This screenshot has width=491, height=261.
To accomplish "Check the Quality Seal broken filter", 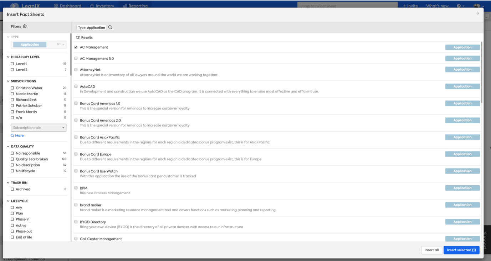I will coord(12,159).
